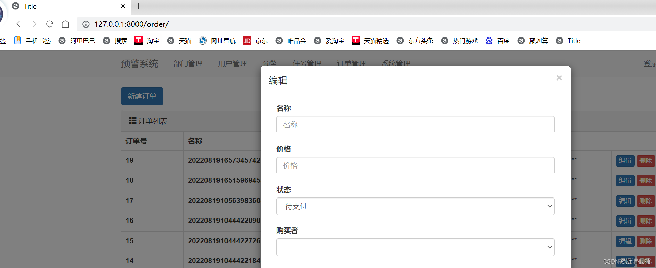This screenshot has width=656, height=268.
Task: Close the 编辑 dialog with the X
Action: (559, 78)
